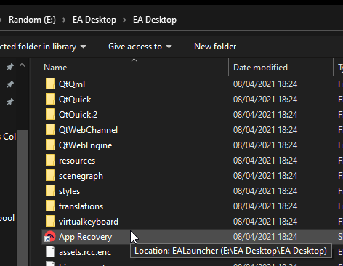Select the QtWebChannel folder name

point(88,130)
